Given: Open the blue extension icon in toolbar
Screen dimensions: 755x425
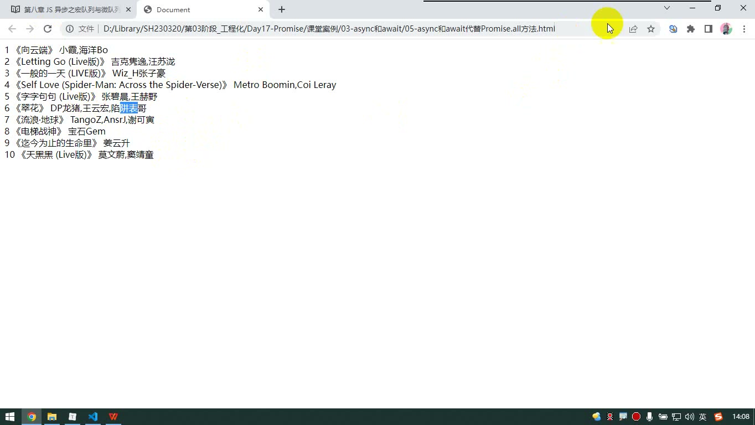Looking at the screenshot, I should [673, 29].
